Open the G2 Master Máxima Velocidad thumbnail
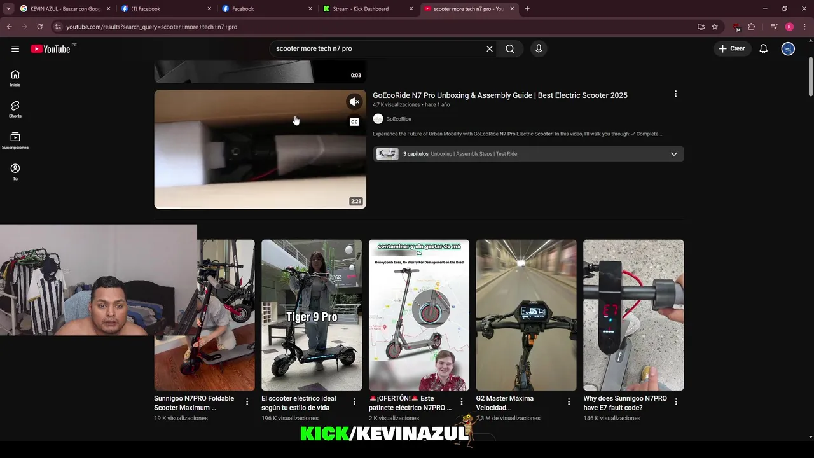The width and height of the screenshot is (814, 458). [527, 315]
